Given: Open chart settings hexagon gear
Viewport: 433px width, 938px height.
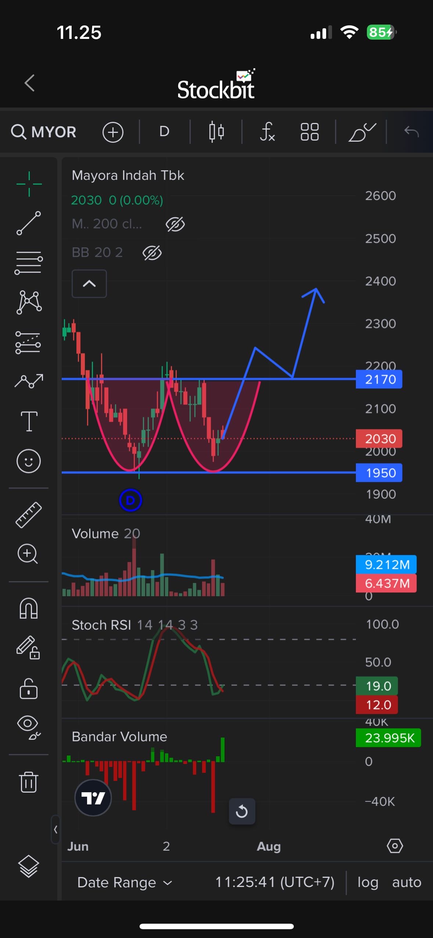Looking at the screenshot, I should (x=395, y=846).
